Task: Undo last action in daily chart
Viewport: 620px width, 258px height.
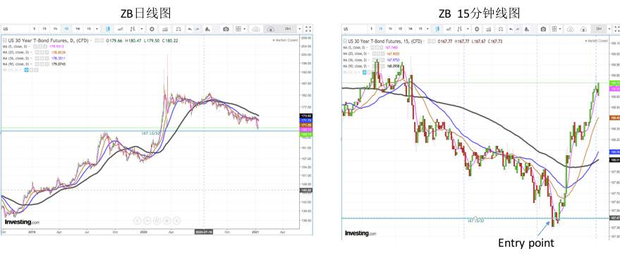Action: tap(190, 29)
